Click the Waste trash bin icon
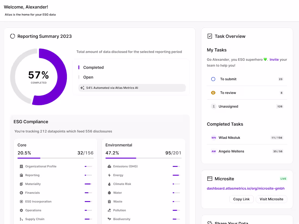 [109, 201]
